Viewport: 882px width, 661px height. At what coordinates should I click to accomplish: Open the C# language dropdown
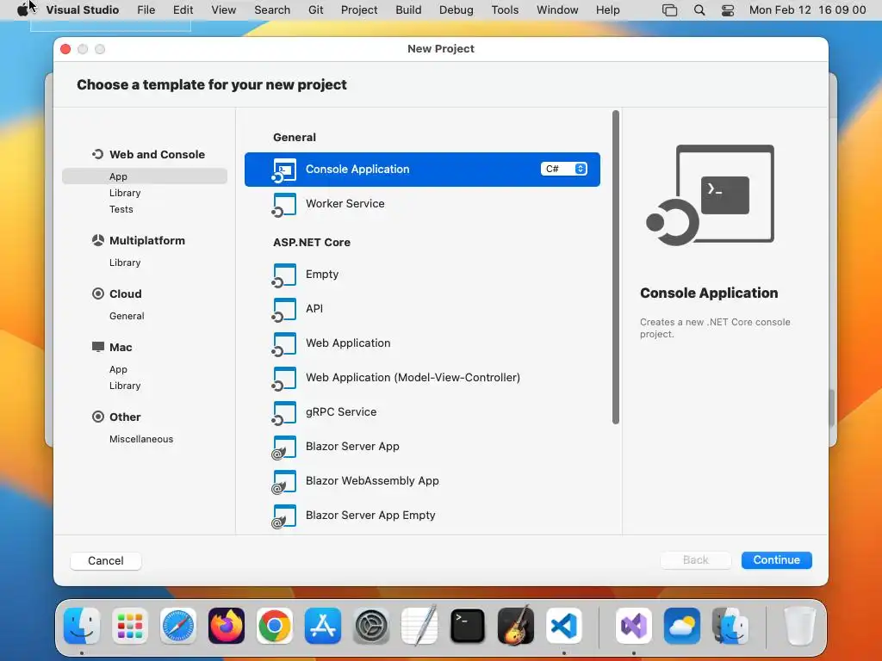(564, 169)
